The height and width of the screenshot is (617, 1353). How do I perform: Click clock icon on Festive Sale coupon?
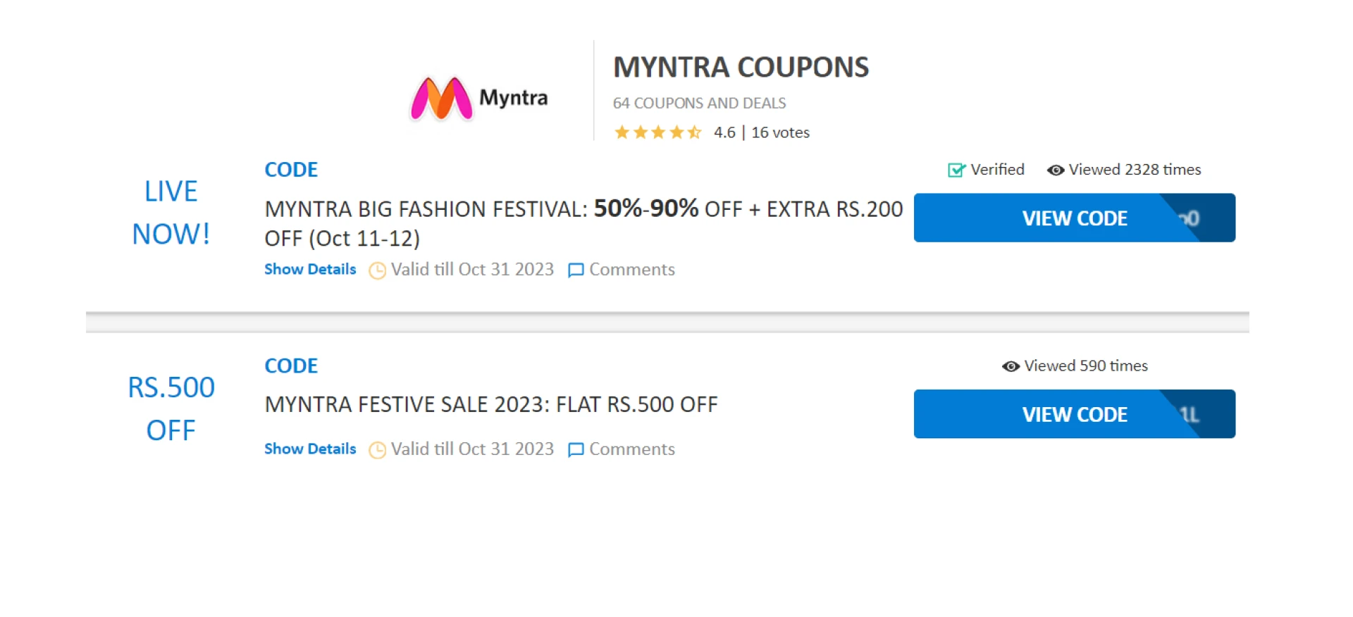[378, 450]
